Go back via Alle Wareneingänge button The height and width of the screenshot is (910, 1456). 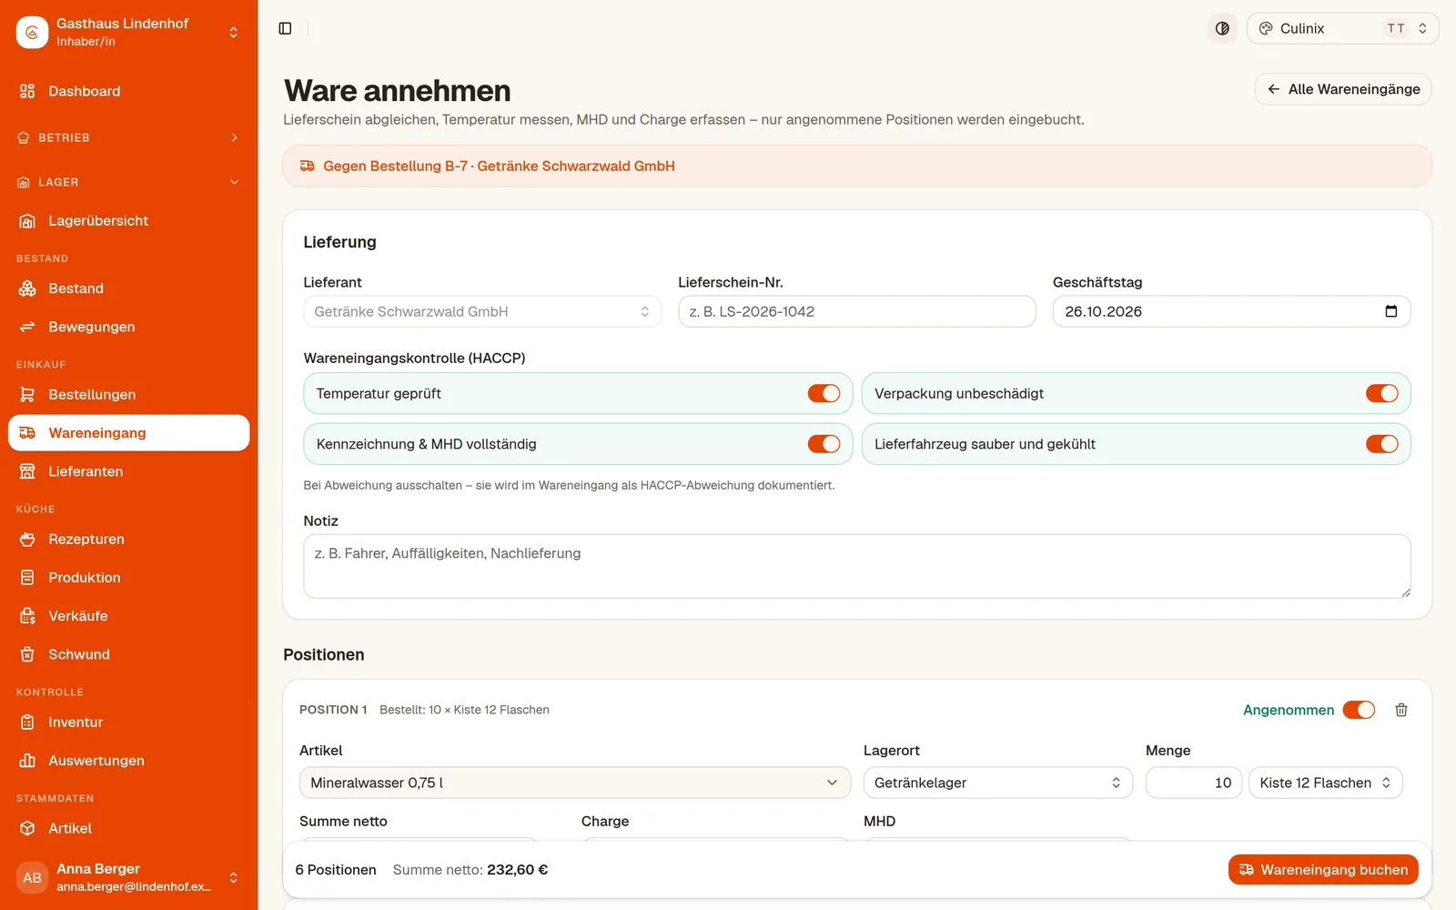1343,89
